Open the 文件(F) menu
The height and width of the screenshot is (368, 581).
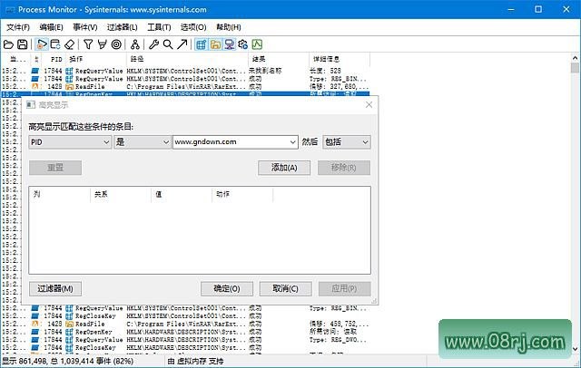(18, 27)
